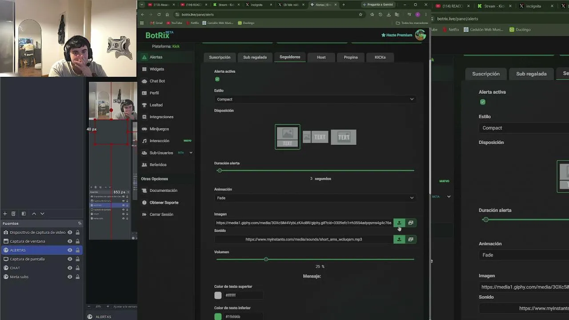The height and width of the screenshot is (320, 569).
Task: Select image-above-text layout thumbnail
Action: pyautogui.click(x=288, y=137)
